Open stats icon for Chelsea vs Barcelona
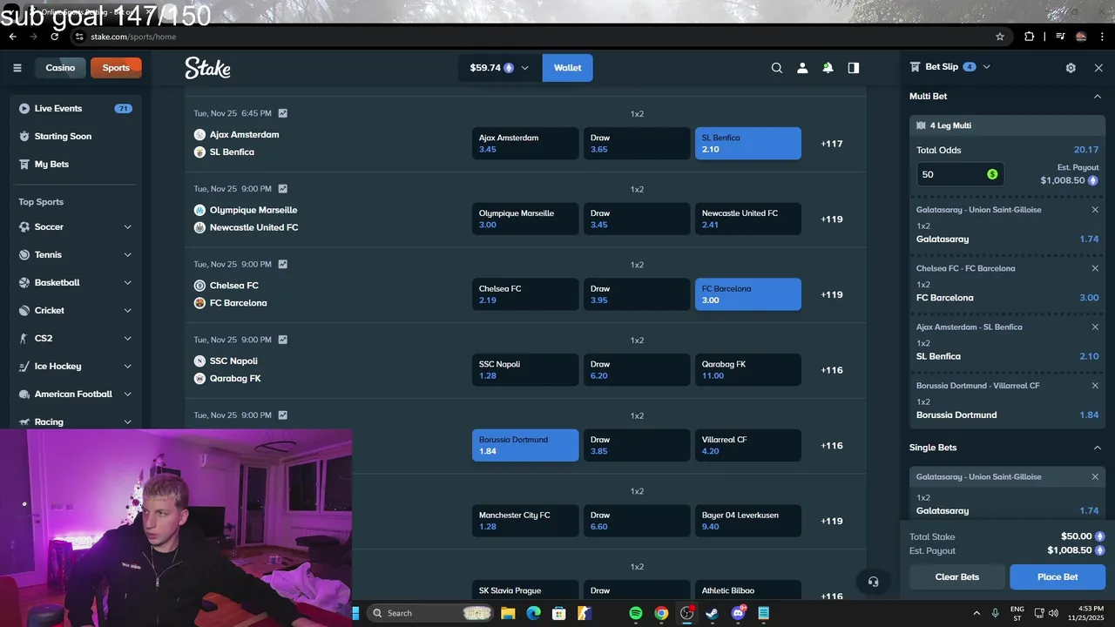 click(x=283, y=264)
